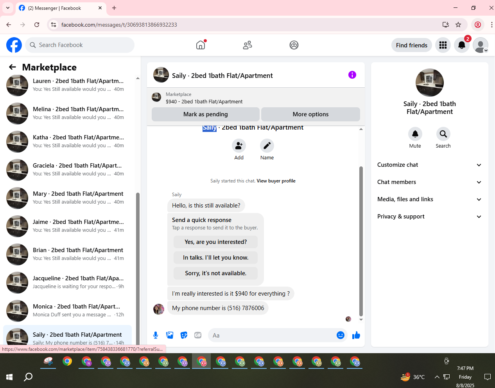Open Chrome profile icon in toolbar
The height and width of the screenshot is (388, 495).
click(478, 25)
